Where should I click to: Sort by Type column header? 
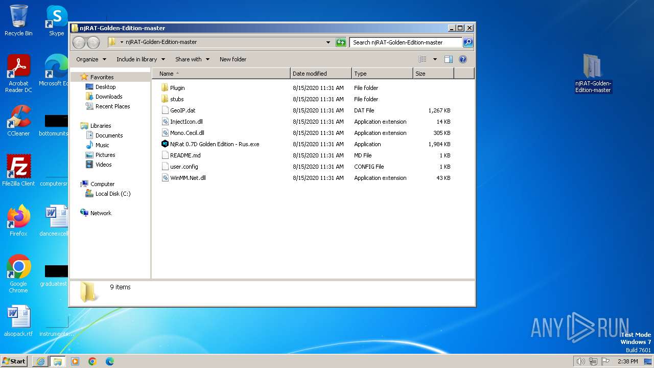[382, 74]
